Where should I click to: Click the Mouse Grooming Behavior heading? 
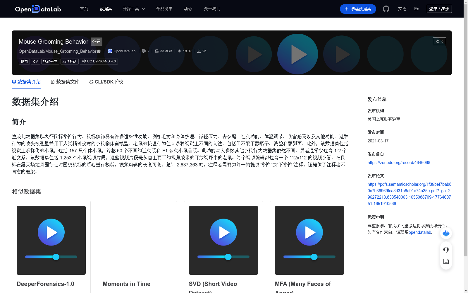tap(54, 42)
